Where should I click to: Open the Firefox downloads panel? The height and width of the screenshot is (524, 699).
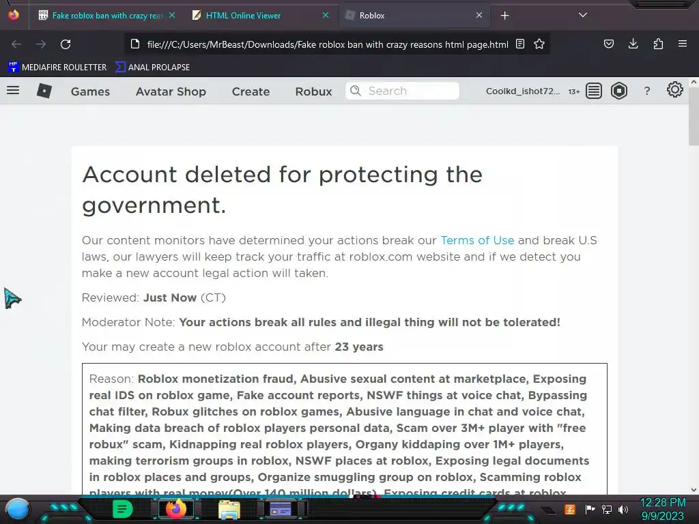click(633, 44)
